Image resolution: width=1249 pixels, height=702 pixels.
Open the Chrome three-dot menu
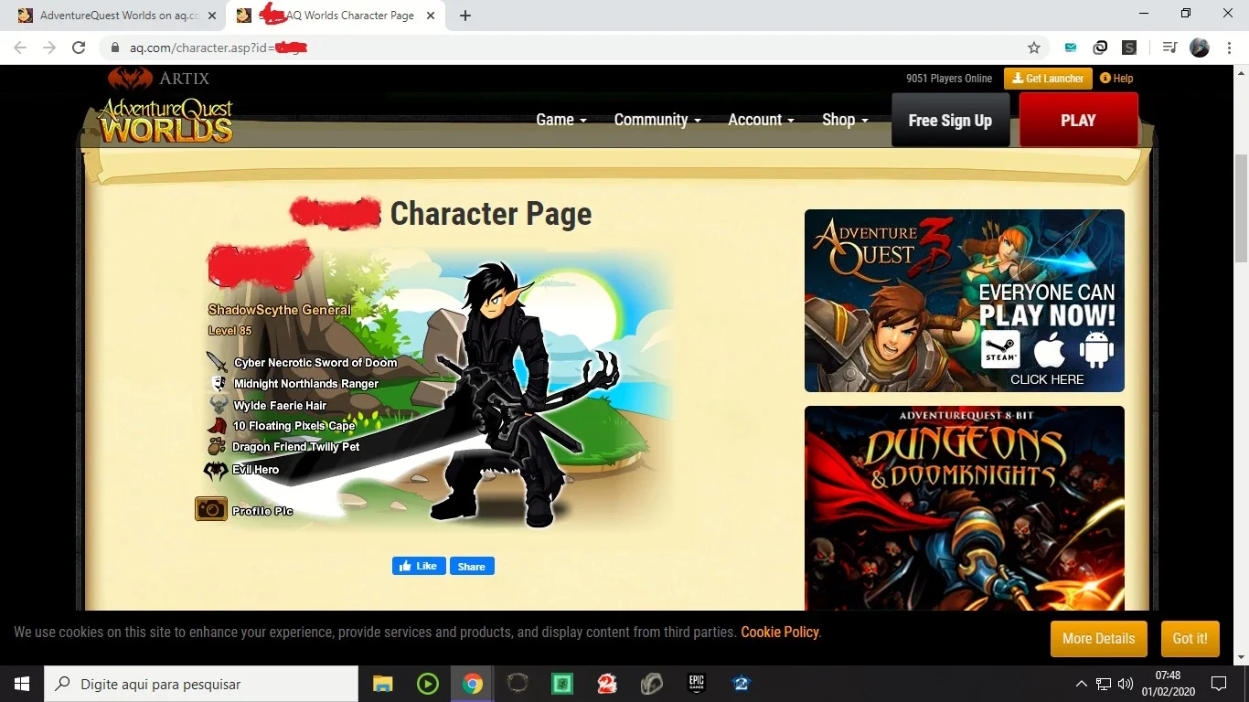1228,48
